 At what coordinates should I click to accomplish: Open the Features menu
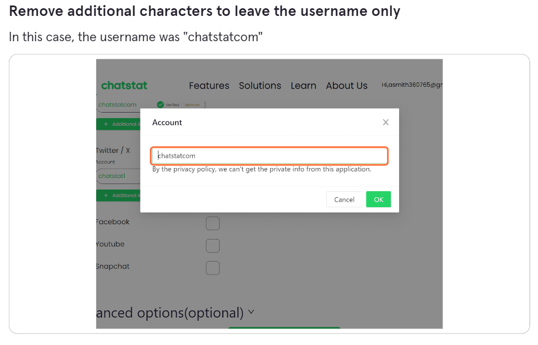tap(209, 86)
